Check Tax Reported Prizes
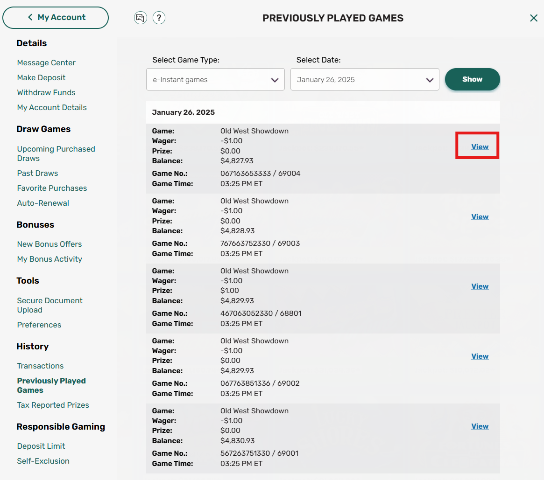Image resolution: width=544 pixels, height=480 pixels. [53, 405]
